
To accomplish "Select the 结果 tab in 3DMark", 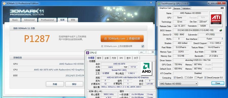I will click(62, 20).
